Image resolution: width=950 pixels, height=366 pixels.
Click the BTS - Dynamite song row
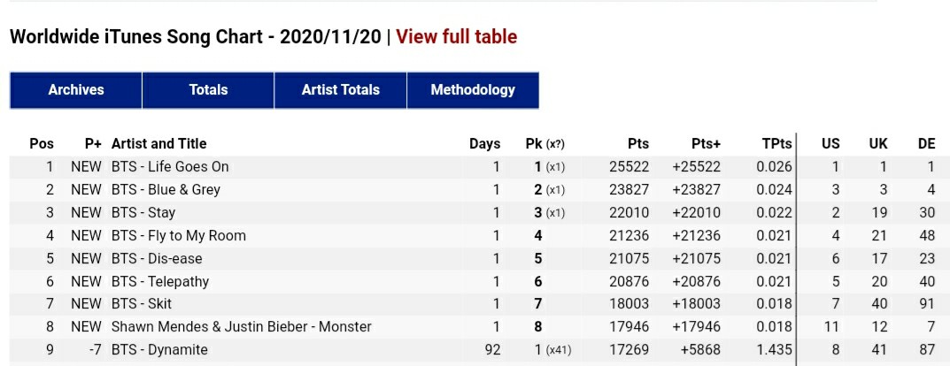(159, 350)
